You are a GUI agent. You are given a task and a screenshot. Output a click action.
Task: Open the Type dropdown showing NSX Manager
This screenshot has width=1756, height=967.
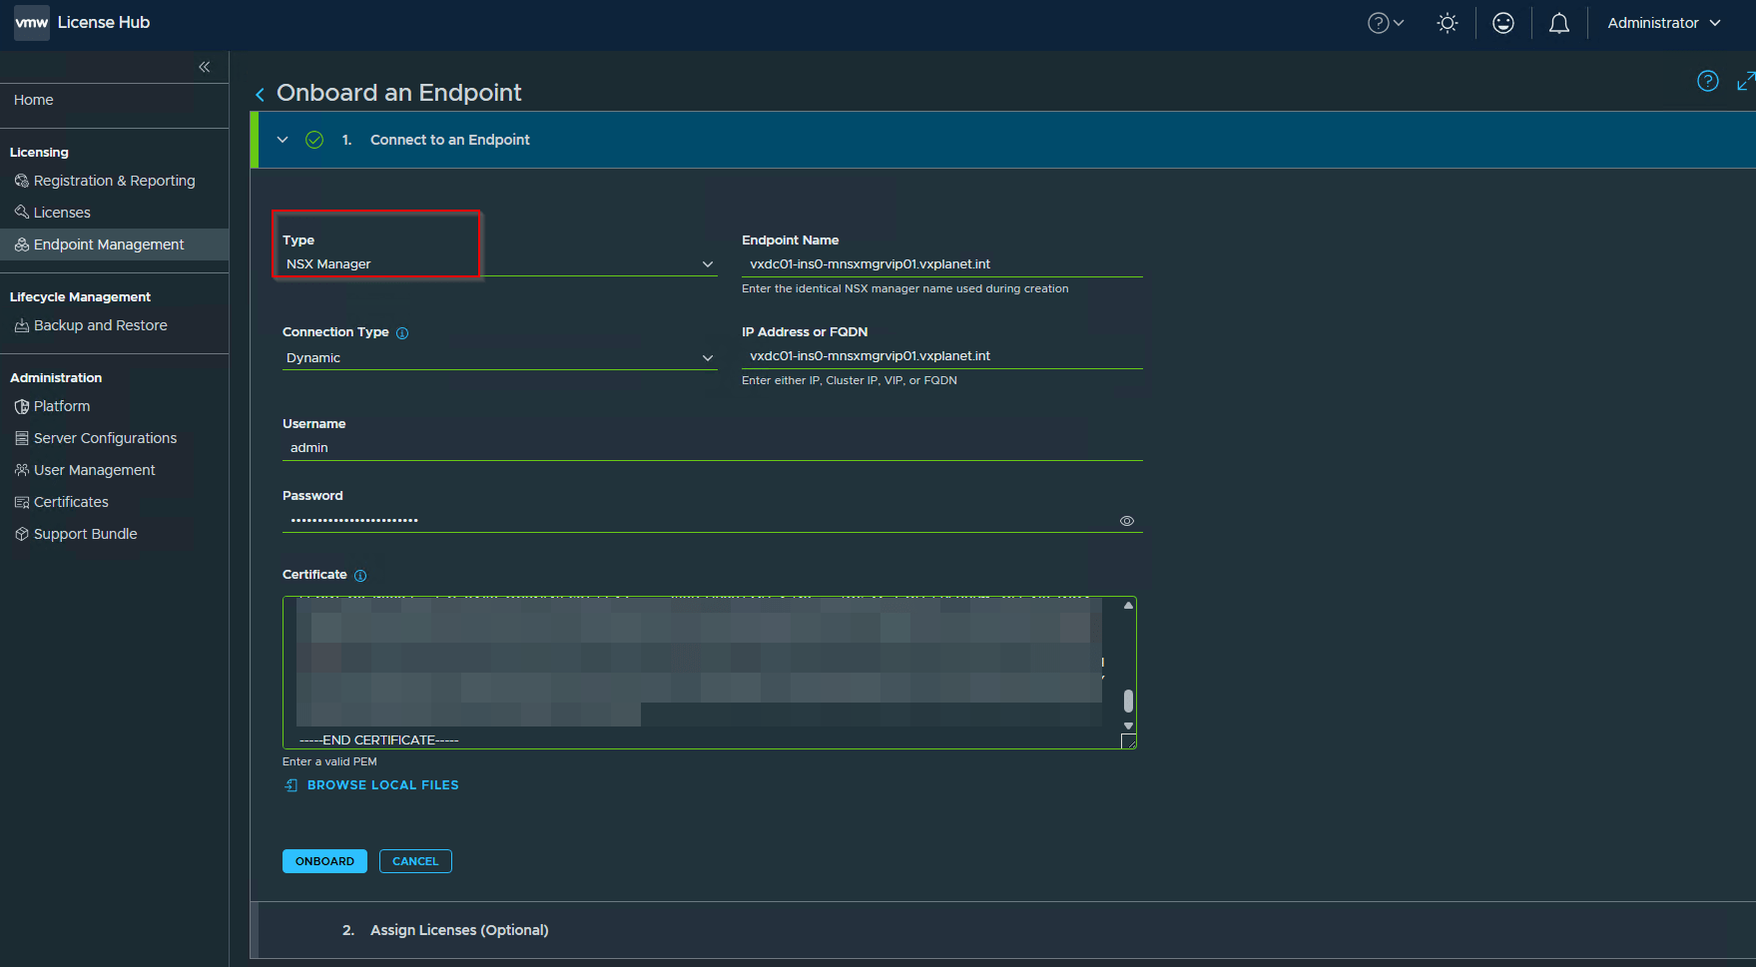pos(499,264)
